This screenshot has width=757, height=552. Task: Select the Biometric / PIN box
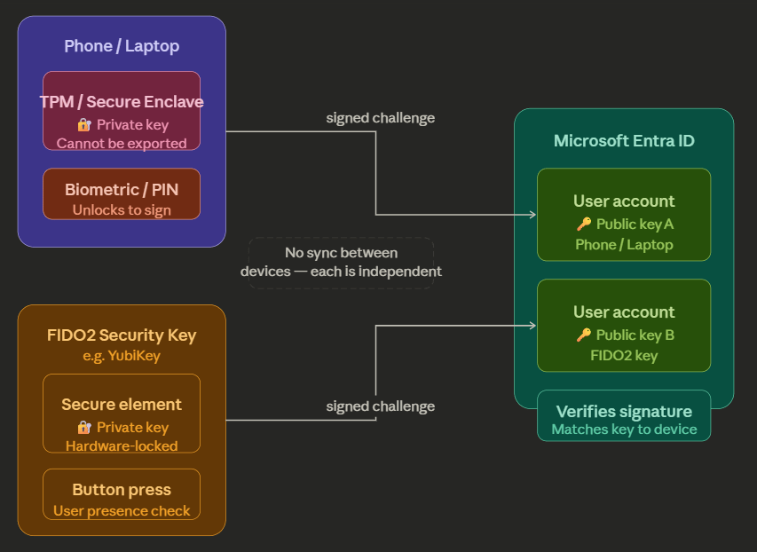point(122,194)
